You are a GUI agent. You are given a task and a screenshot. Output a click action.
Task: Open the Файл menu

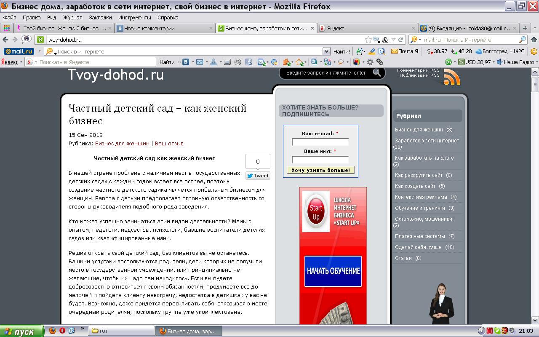click(x=9, y=18)
